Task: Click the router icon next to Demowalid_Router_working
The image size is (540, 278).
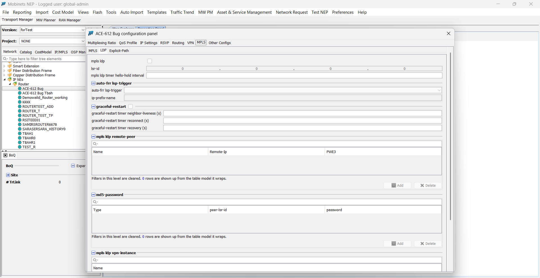Action: click(x=20, y=98)
